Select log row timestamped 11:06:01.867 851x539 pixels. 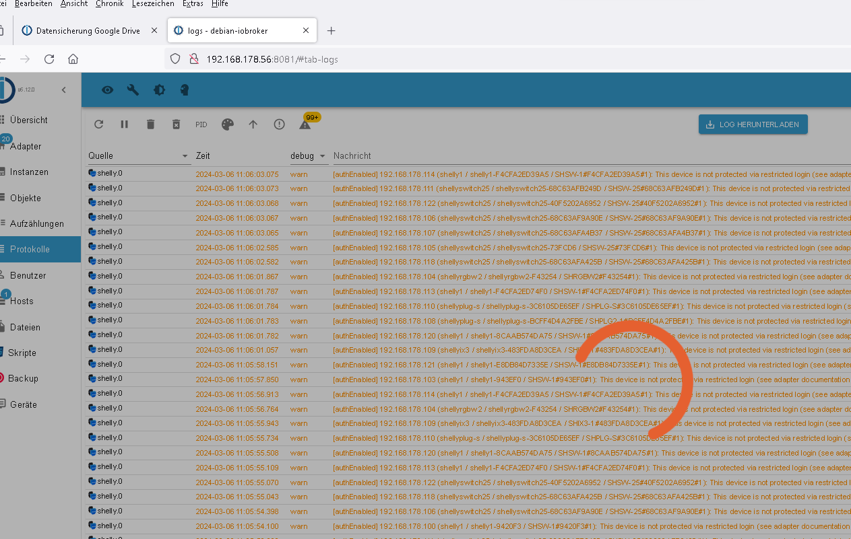coord(468,277)
